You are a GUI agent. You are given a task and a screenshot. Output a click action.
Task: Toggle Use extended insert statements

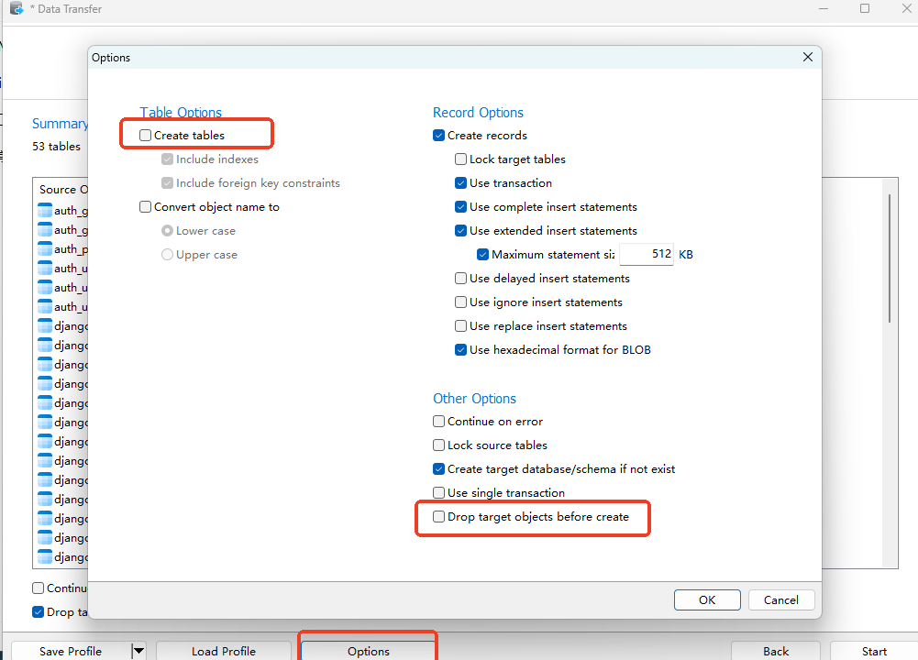click(x=460, y=230)
